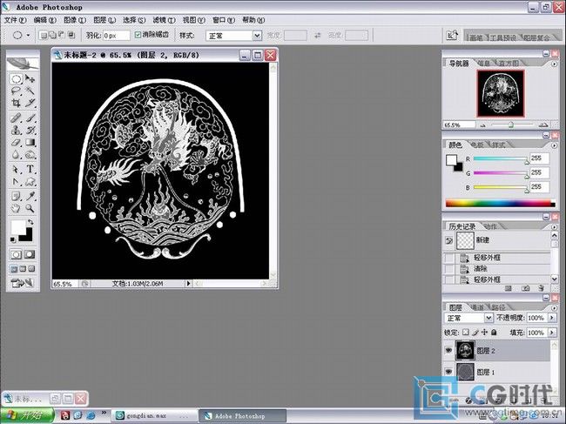Screen dimensions: 566x424
Task: Hide layer 图层 2 using eye icon
Action: tap(448, 350)
